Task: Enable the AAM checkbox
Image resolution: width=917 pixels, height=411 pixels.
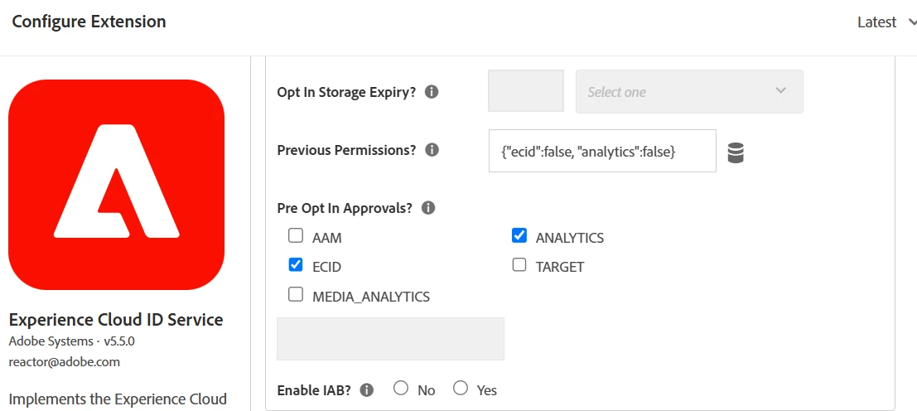Action: pyautogui.click(x=296, y=236)
